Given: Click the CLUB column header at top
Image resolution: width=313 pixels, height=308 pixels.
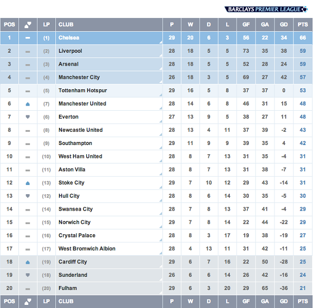Looking at the screenshot, I should [x=66, y=25].
